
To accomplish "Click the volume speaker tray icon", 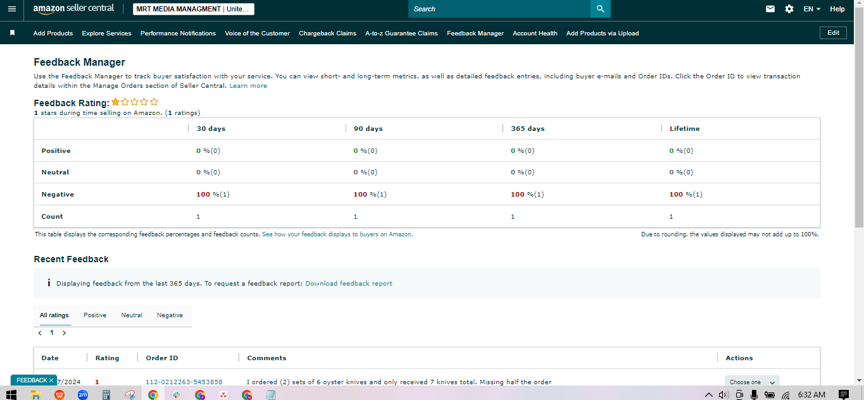I will click(724, 395).
